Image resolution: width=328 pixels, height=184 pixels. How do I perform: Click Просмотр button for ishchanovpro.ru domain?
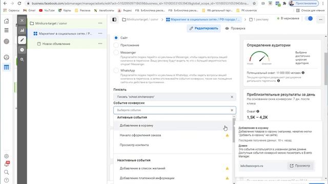tap(300, 166)
